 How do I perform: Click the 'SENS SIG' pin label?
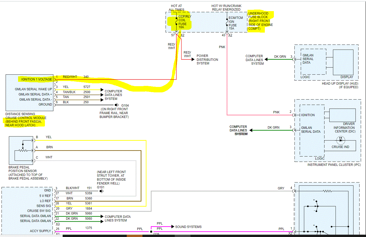[44, 206]
